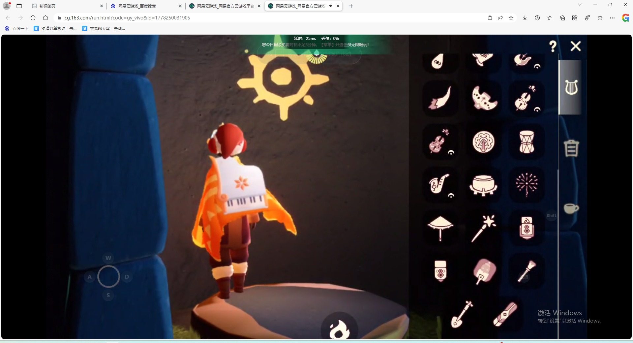Mute the playing game tab audio
Viewport: 633px width, 343px height.
point(331,6)
